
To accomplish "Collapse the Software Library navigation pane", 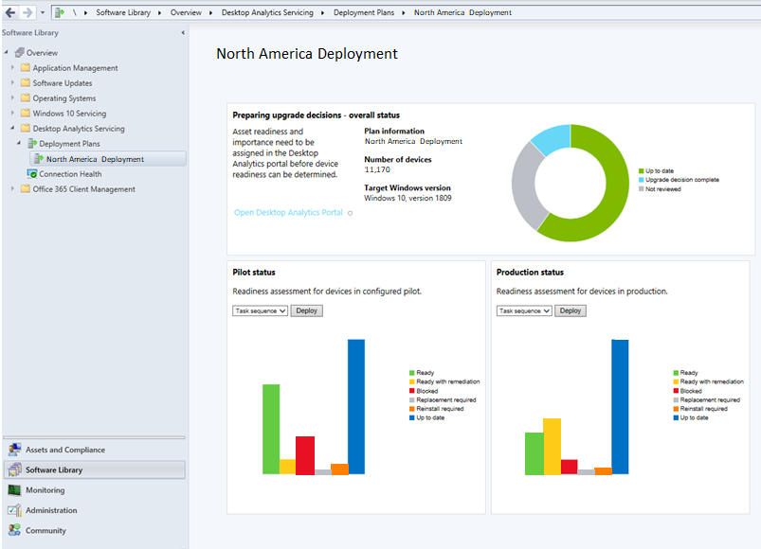I will click(x=183, y=31).
